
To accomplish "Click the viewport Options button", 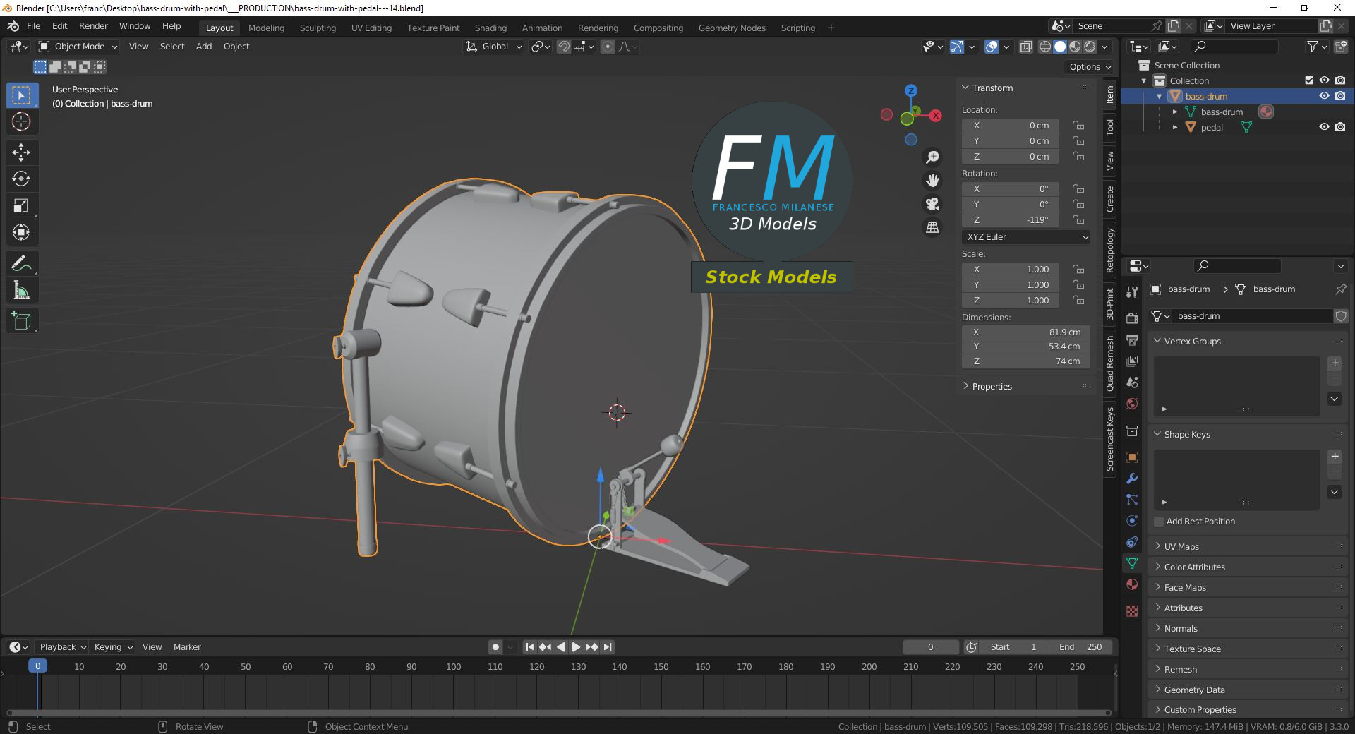I will point(1090,67).
